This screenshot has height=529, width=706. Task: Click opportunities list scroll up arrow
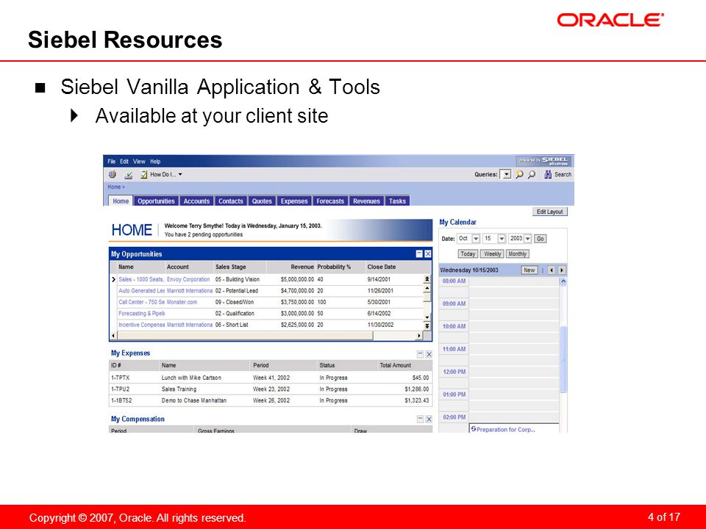tap(427, 289)
